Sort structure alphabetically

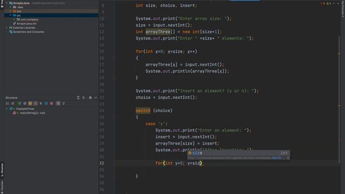13,103
